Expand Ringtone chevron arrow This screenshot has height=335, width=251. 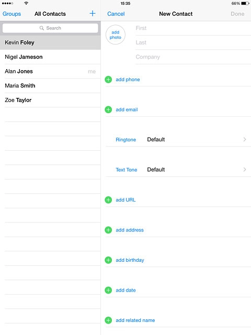[x=245, y=140]
